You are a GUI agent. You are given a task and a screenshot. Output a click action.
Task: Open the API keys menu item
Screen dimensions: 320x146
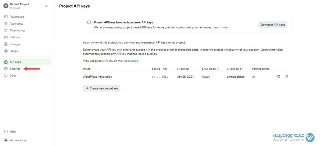(x=15, y=62)
